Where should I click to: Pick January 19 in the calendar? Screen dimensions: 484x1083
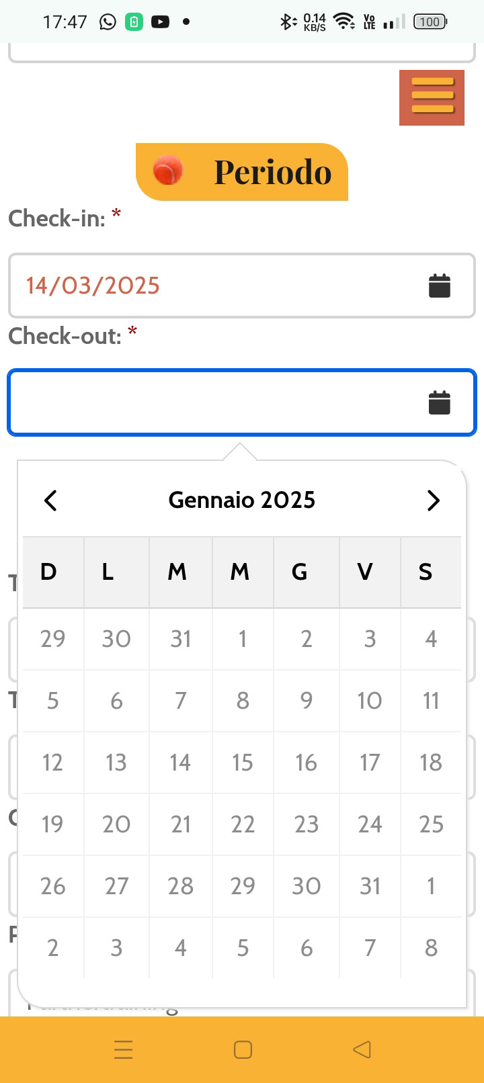52,824
